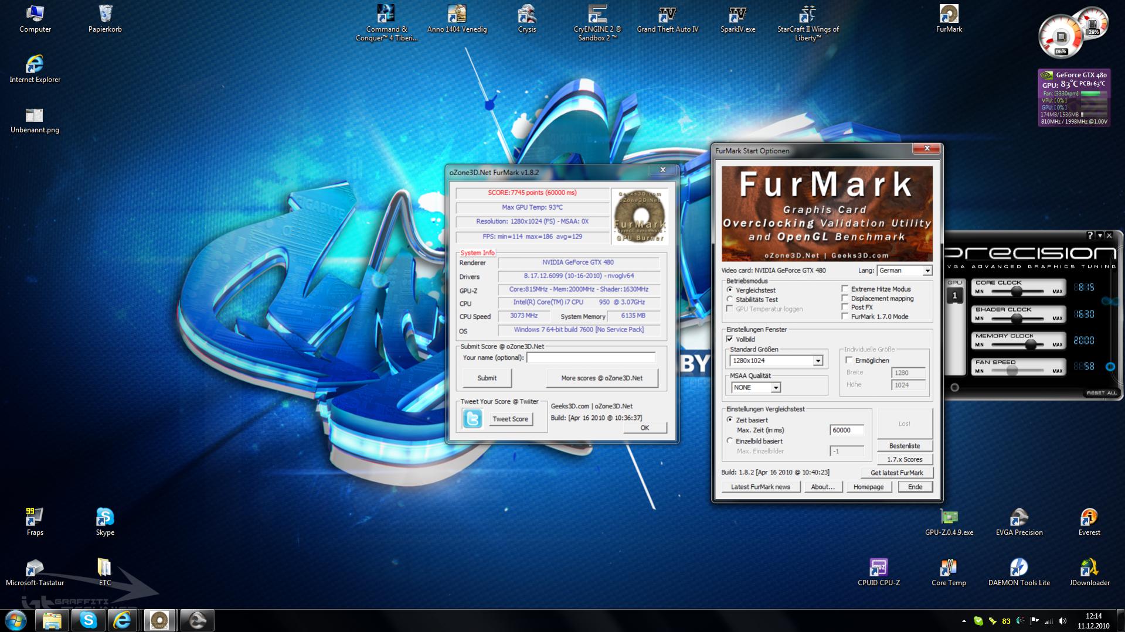
Task: Open the Bestenliste button
Action: [x=904, y=446]
